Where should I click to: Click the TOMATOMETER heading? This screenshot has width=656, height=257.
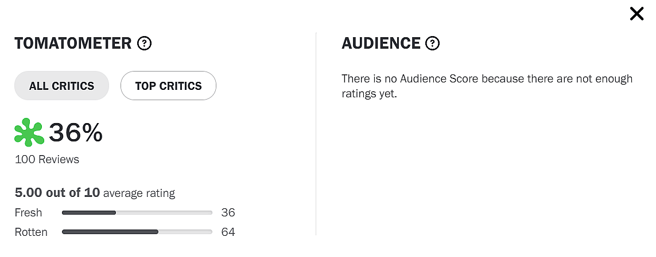[73, 43]
